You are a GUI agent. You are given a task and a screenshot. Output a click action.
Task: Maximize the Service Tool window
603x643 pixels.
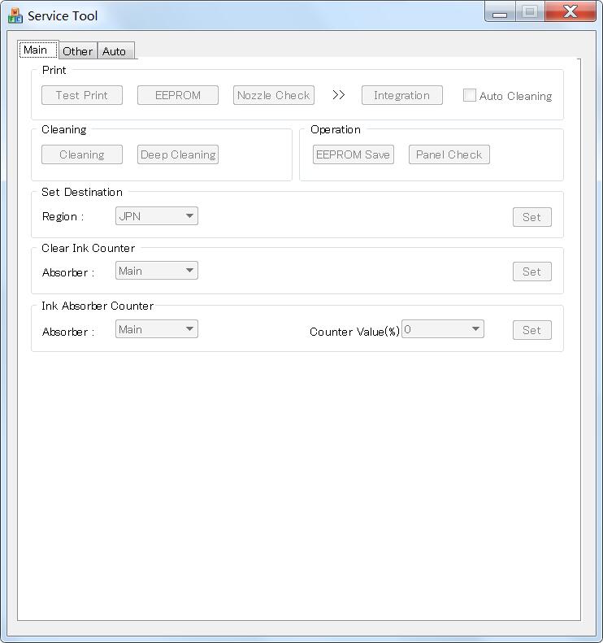(x=530, y=11)
